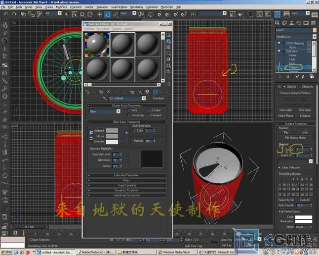The image size is (319, 256).
Task: Open the 02 - Default material name dropdown
Action: 144,99
